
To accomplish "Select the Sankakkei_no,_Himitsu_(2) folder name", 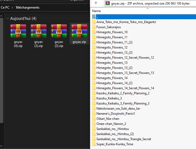I will pos(115,134).
